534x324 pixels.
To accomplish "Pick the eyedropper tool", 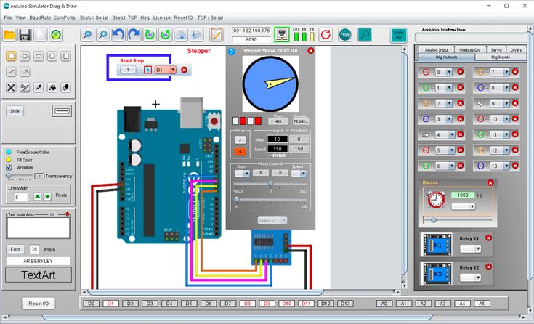I will pyautogui.click(x=39, y=87).
